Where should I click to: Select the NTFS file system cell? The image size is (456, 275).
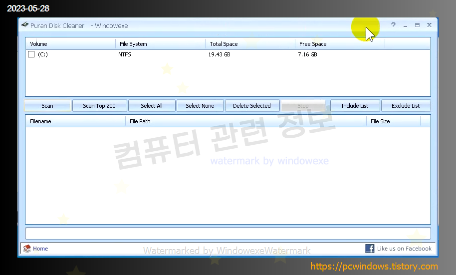125,54
